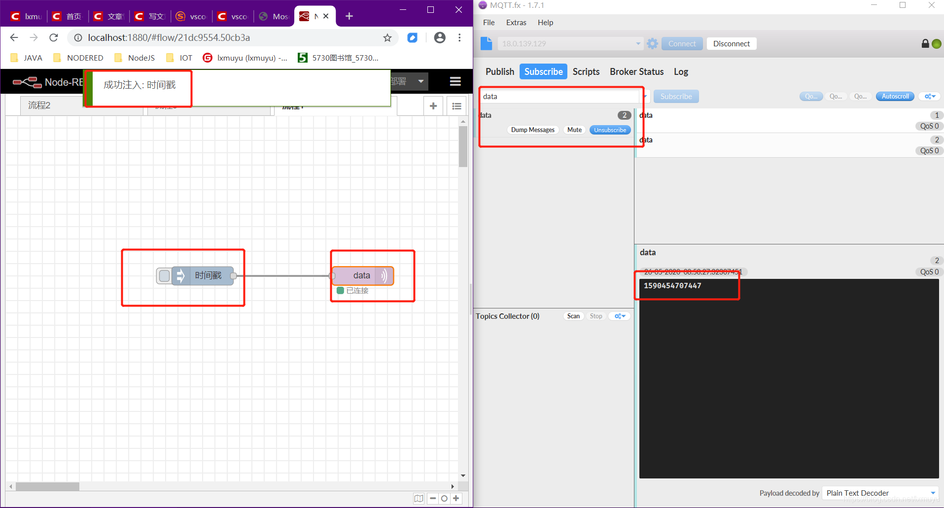Screen dimensions: 944x508
Task: Mute the data subscription
Action: [x=574, y=130]
